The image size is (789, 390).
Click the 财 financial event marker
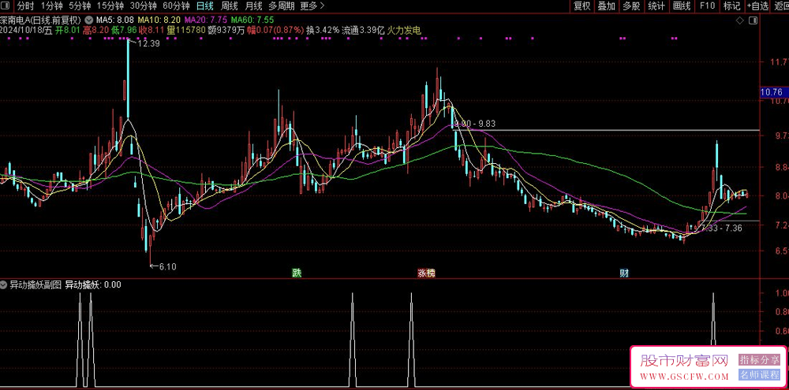coord(624,273)
